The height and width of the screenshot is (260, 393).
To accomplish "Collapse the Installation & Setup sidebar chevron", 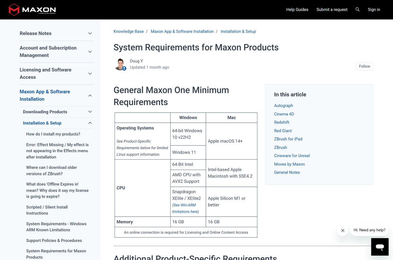I will 90,123.
